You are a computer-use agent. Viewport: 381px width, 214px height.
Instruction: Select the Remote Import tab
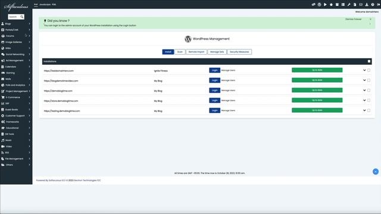pos(196,52)
